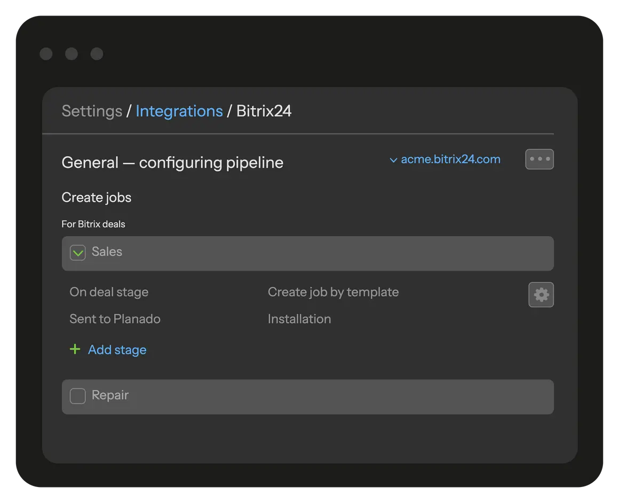Click the green plus icon
The image size is (619, 503).
coord(75,350)
